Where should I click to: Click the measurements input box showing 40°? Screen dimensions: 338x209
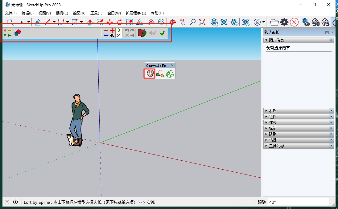(298, 202)
